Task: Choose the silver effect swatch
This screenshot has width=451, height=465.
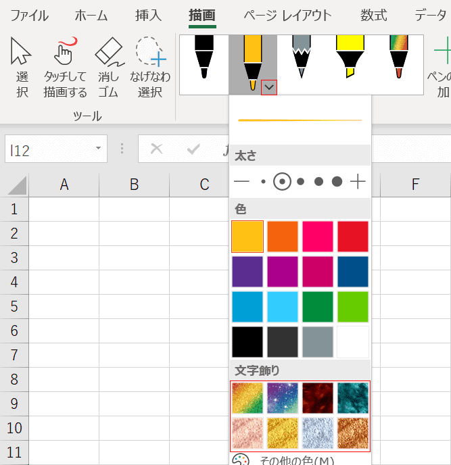Action: (318, 433)
